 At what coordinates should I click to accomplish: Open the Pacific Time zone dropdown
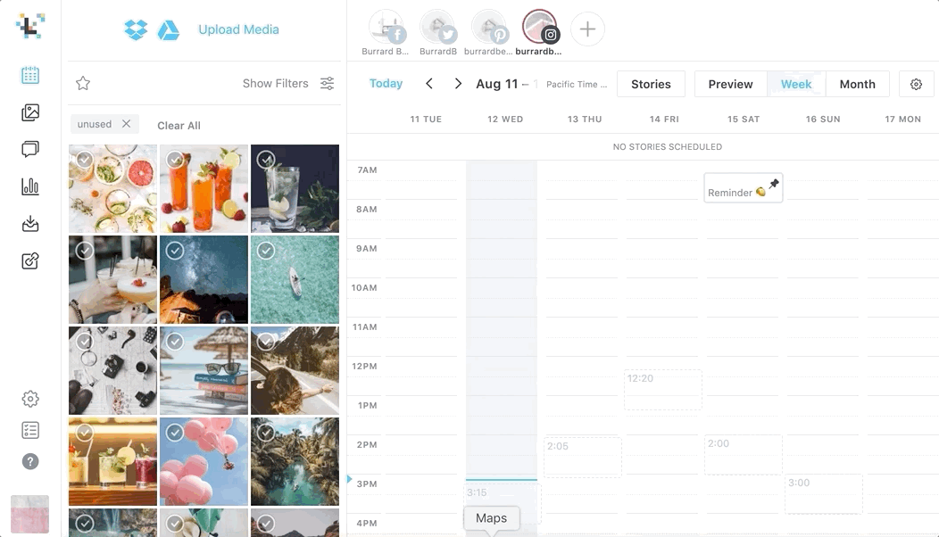click(577, 84)
